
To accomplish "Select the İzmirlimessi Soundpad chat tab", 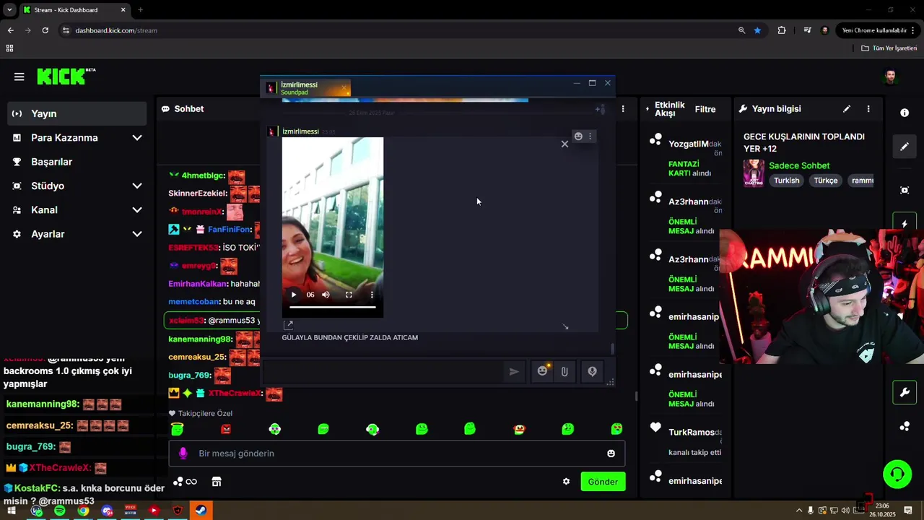I will tap(305, 88).
